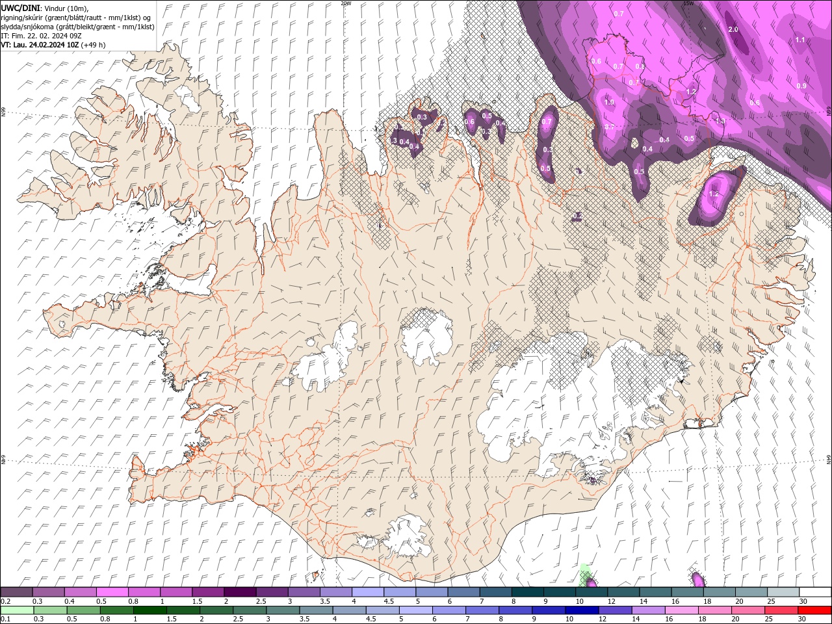Click the pale green lower swatch between 0.1 and 0.3
This screenshot has height=624, width=832.
pos(17,610)
